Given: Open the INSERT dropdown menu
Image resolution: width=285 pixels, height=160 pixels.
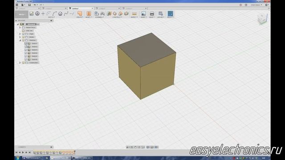Looking at the screenshot, I should (x=143, y=17).
